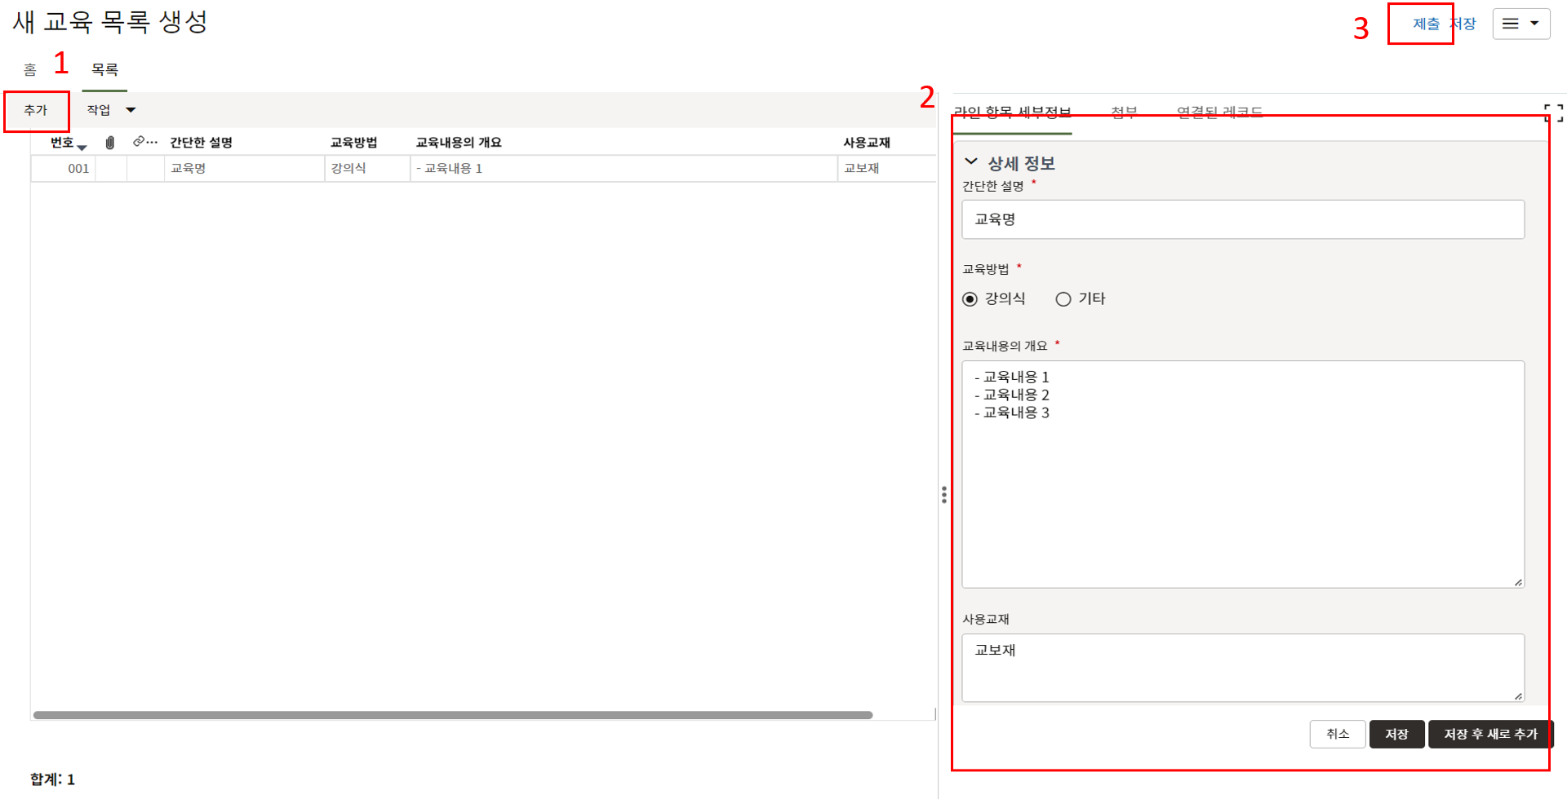Click the three-dot panel splitter handle
This screenshot has width=1567, height=799.
point(944,495)
